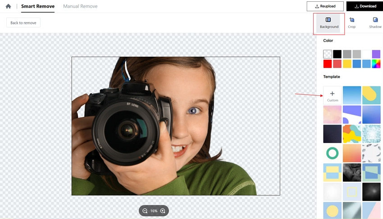Select the purple color swatch
The height and width of the screenshot is (219, 383).
point(376,54)
